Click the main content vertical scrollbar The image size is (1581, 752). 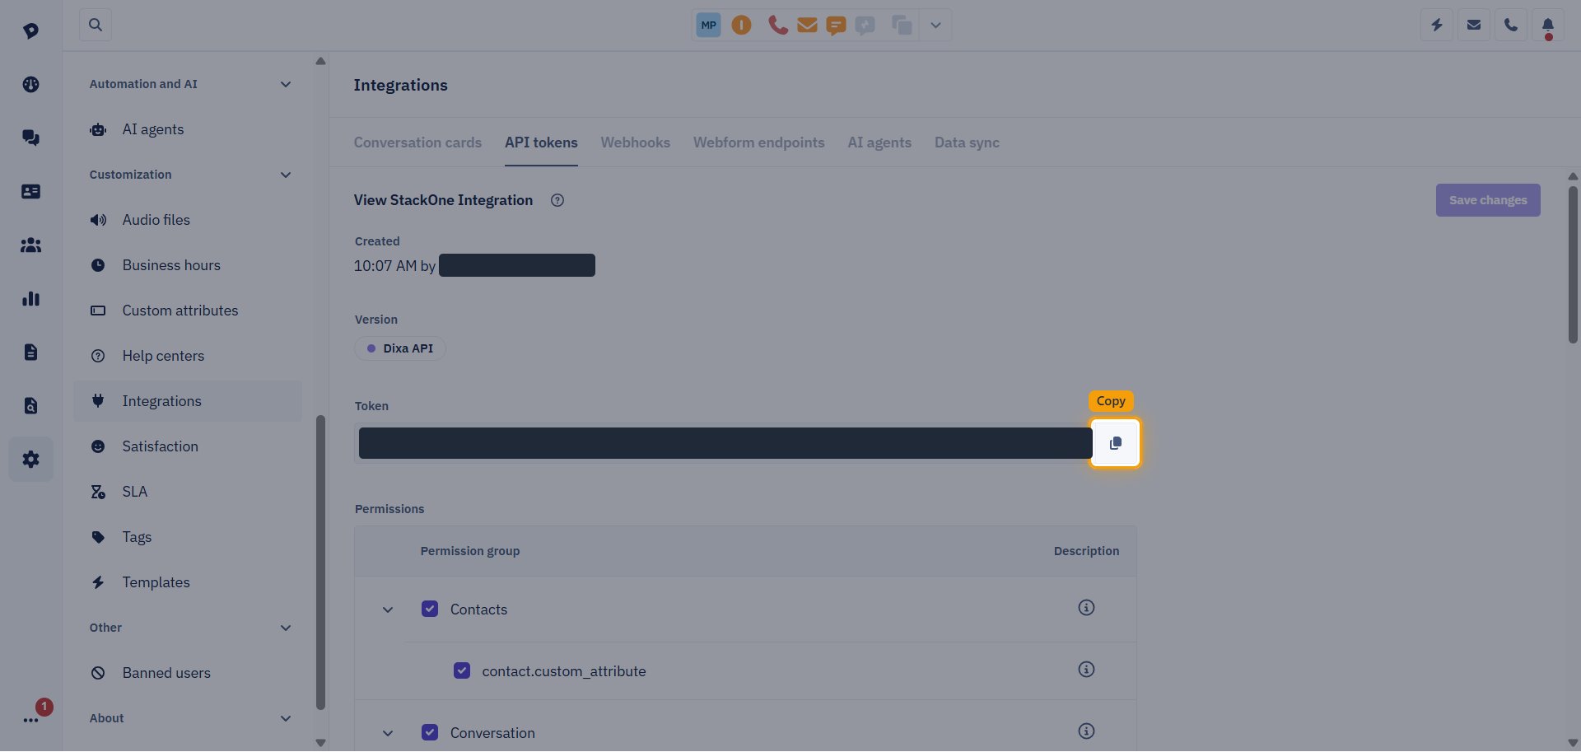(x=1573, y=264)
